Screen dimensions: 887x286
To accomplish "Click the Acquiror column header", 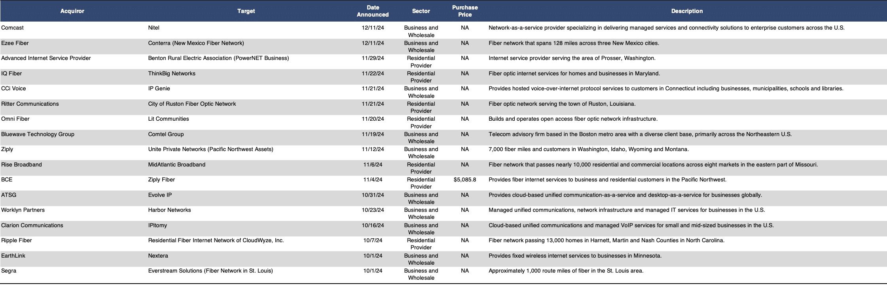I will pyautogui.click(x=72, y=11).
